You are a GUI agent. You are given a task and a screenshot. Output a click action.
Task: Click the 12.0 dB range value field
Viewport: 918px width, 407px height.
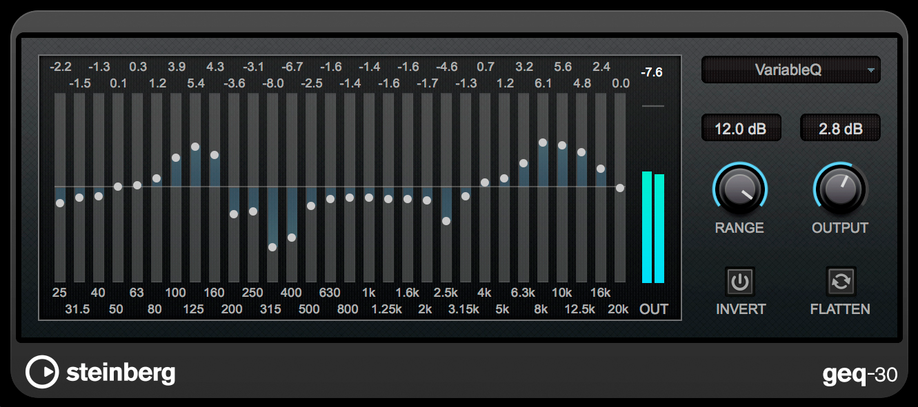pyautogui.click(x=741, y=128)
